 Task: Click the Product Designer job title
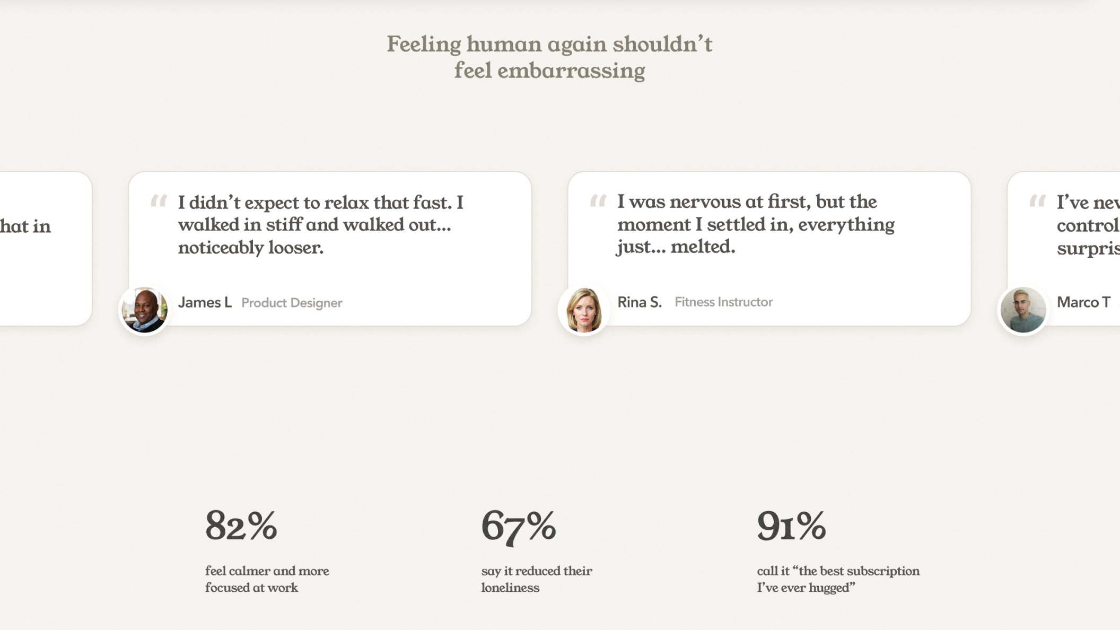(292, 303)
